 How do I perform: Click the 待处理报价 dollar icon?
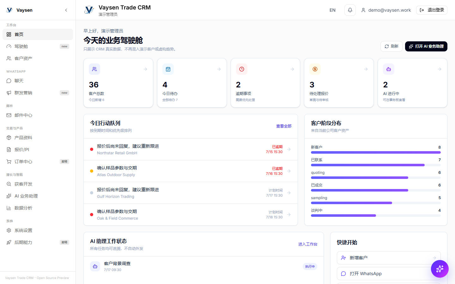[315, 69]
